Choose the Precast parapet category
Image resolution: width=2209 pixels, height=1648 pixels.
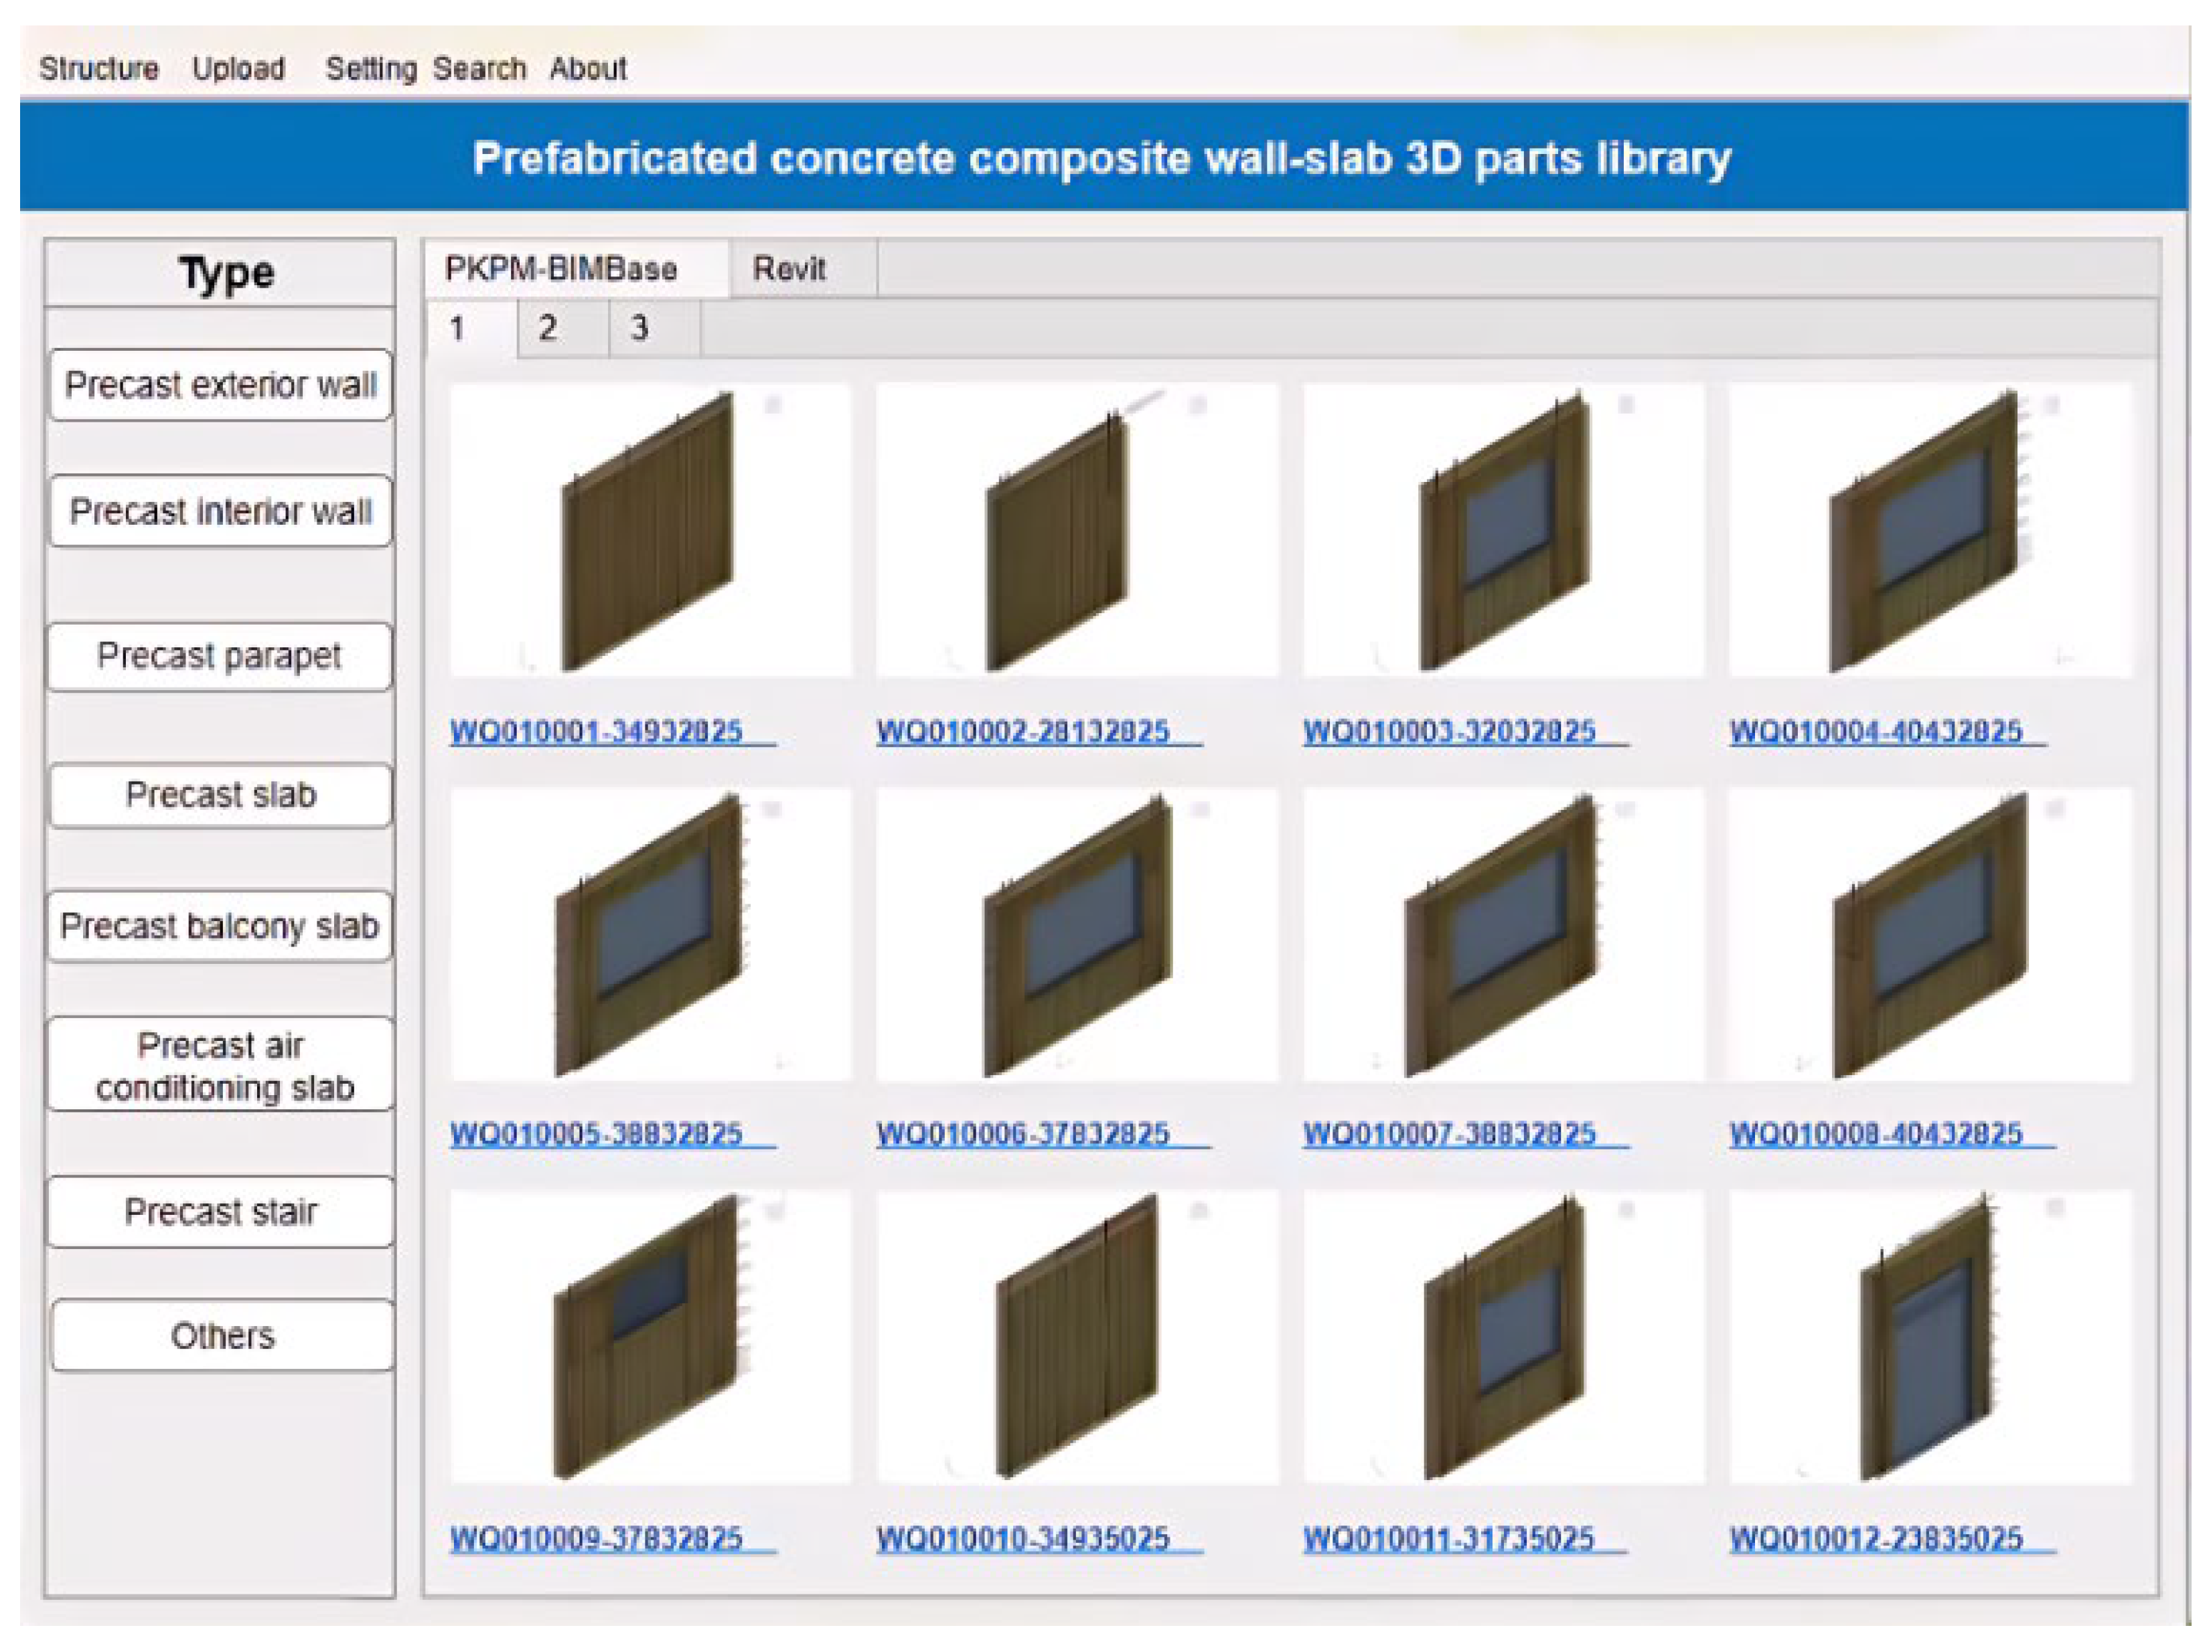(x=220, y=657)
